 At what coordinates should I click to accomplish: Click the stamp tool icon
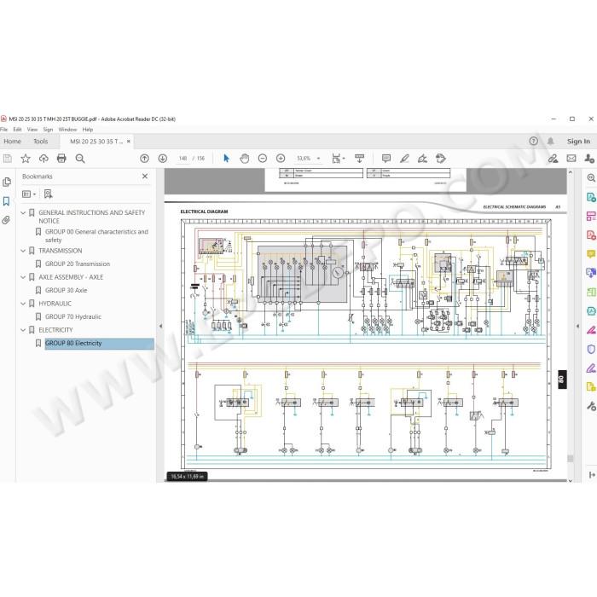(441, 159)
